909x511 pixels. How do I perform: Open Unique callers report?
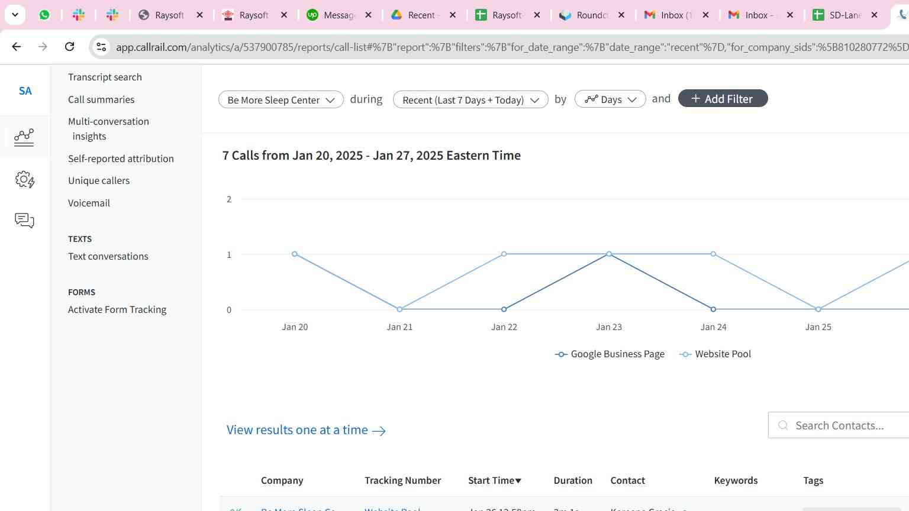click(99, 180)
